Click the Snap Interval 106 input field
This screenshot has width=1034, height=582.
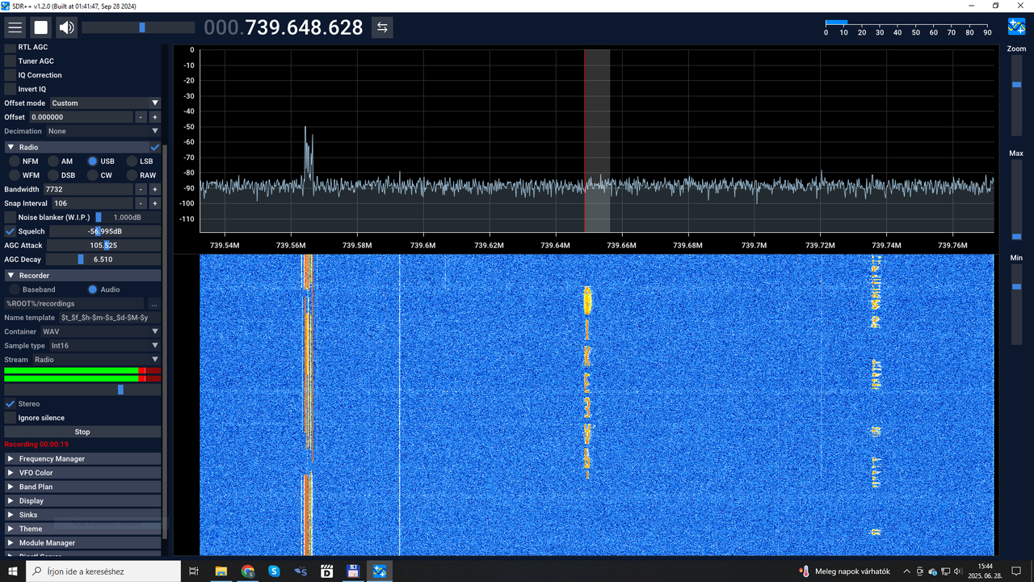[x=92, y=204]
